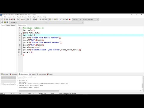Click the red Delete profiling information icon
Image resolution: width=144 pixels, height=108 pixels.
pos(70,19)
